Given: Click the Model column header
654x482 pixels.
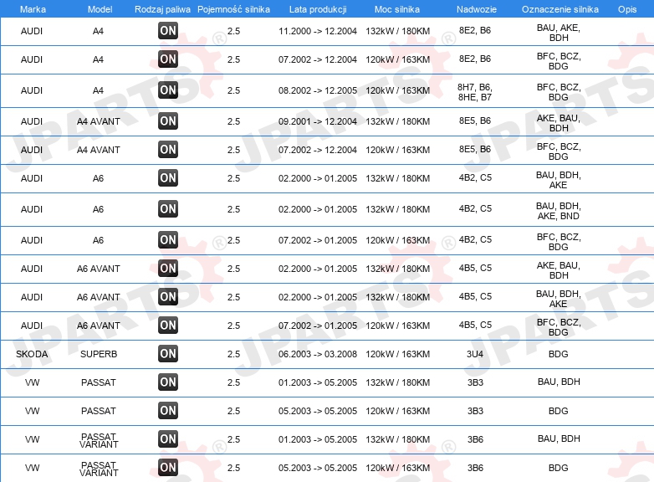Looking at the screenshot, I should click(x=100, y=9).
